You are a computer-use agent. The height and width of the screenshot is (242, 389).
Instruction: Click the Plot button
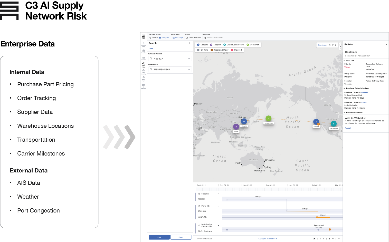click(159, 237)
